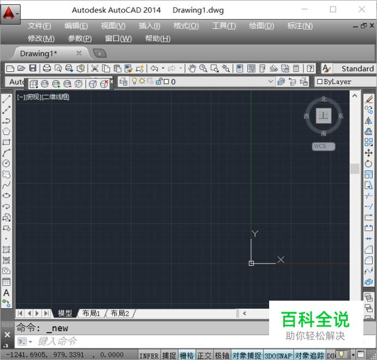Select the Polygon draw tool
This screenshot has width=377, height=360.
[6, 131]
